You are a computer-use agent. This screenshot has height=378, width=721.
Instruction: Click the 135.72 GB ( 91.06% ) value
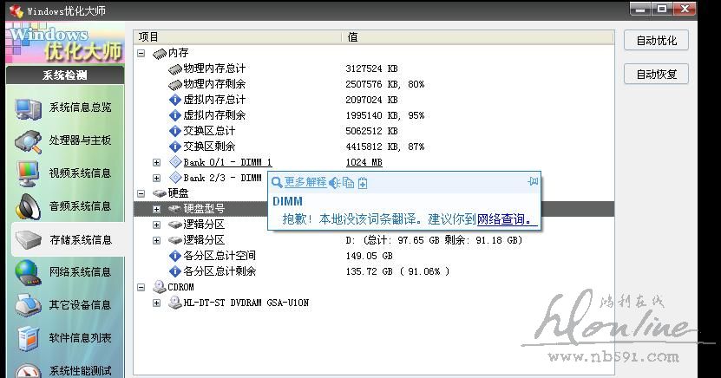(x=397, y=271)
